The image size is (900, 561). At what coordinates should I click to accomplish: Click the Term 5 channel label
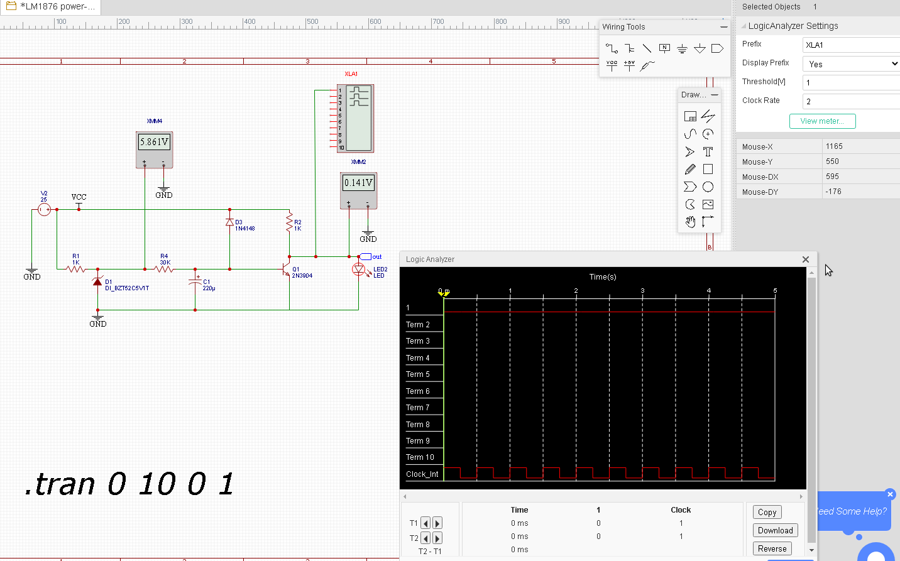tap(418, 374)
